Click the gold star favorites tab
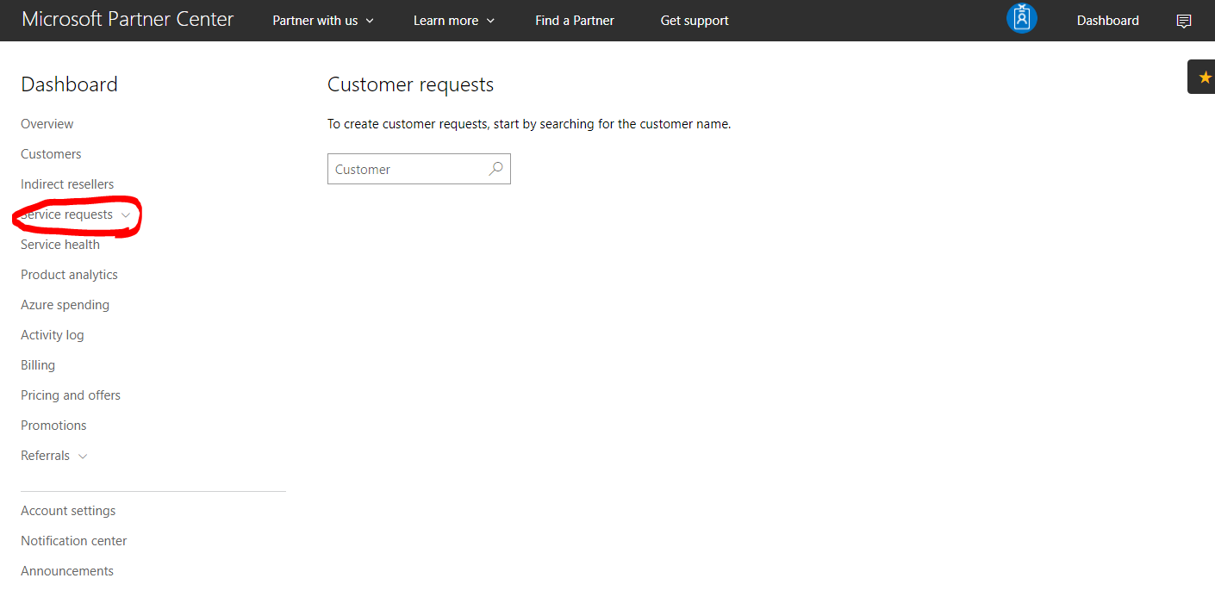Screen dimensions: 1215x603 pyautogui.click(x=1204, y=77)
